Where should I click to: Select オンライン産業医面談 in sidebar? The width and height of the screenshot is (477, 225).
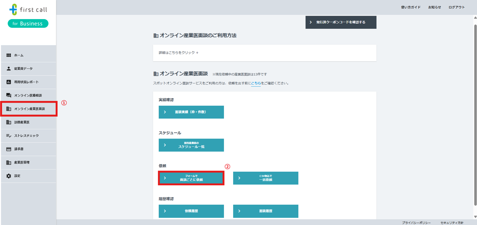28,109
